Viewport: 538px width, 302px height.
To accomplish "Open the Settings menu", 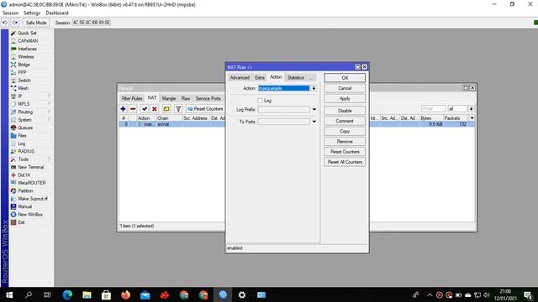I will point(32,13).
